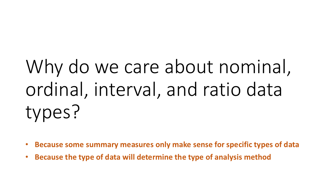Viewport: 334px width, 188px height.
Task: Click the word "nominal," in the title
Action: 255,67
